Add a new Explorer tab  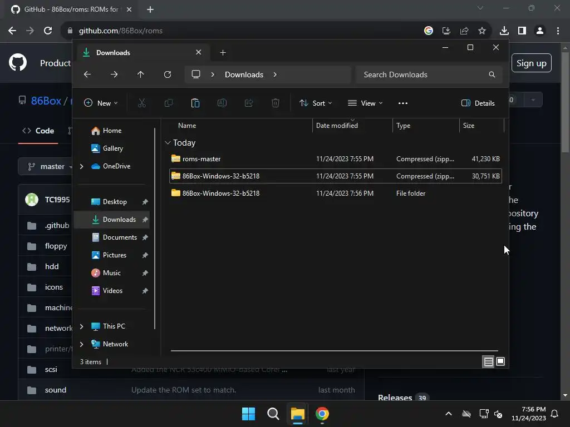point(223,53)
